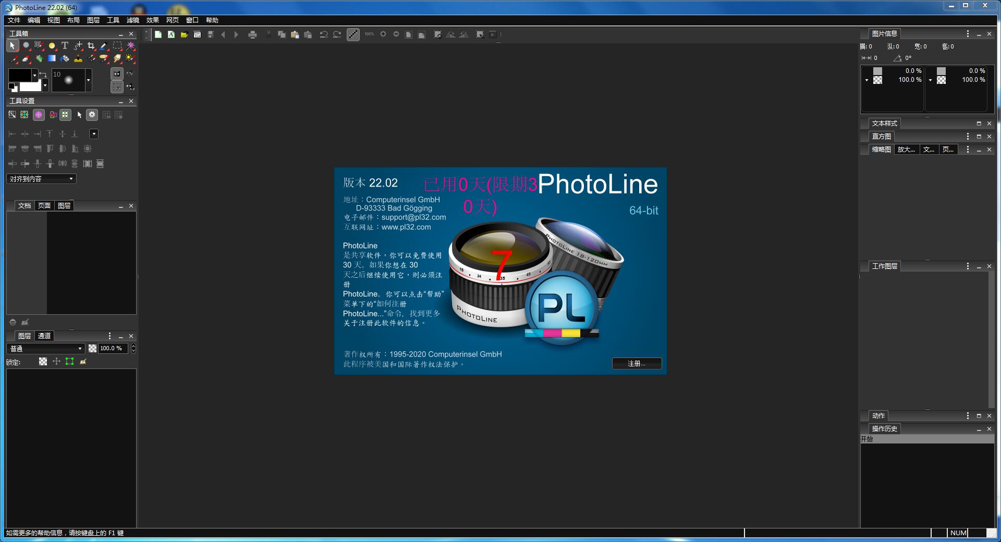The width and height of the screenshot is (1001, 542).
Task: Pick the color eyedropper tool
Action: 104,46
